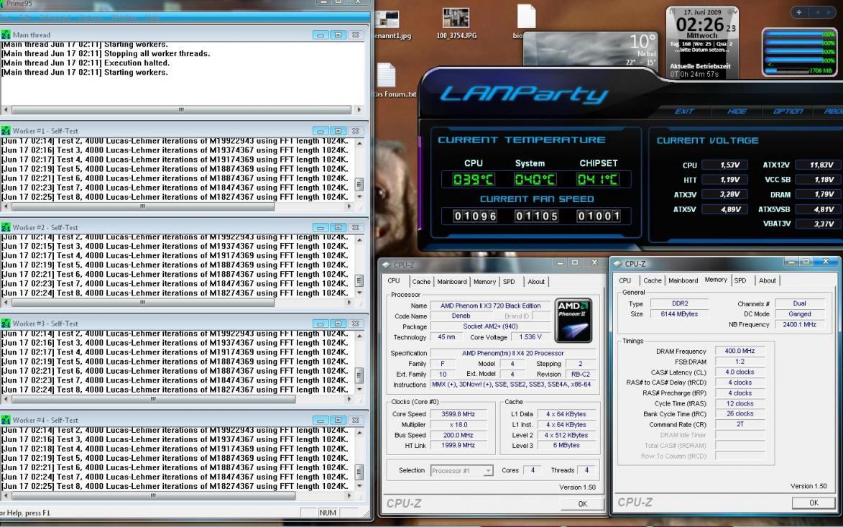Click the NB Frequency value 2400.1 MHz
This screenshot has width=843, height=527.
pos(799,325)
